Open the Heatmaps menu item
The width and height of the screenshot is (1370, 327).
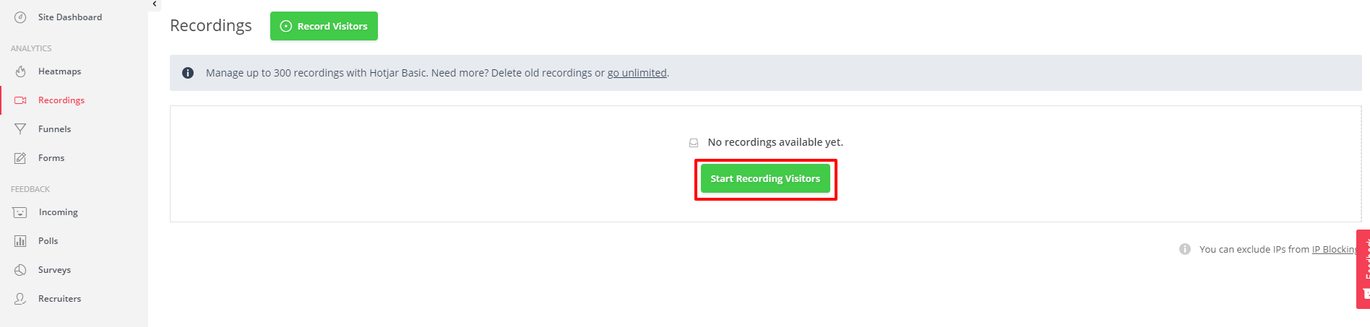pyautogui.click(x=59, y=71)
